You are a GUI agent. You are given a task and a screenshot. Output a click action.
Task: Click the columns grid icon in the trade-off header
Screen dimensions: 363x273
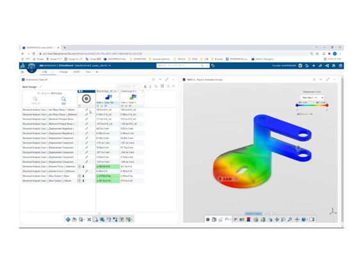(x=162, y=87)
